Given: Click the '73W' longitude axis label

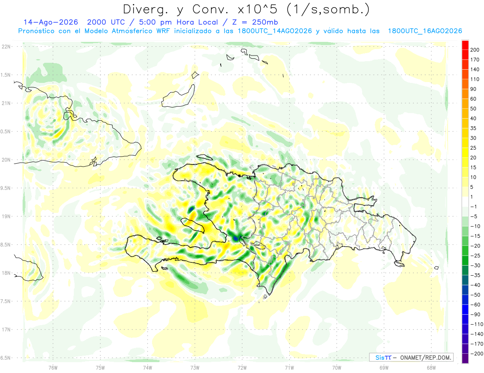Looking at the screenshot, I should point(195,367).
